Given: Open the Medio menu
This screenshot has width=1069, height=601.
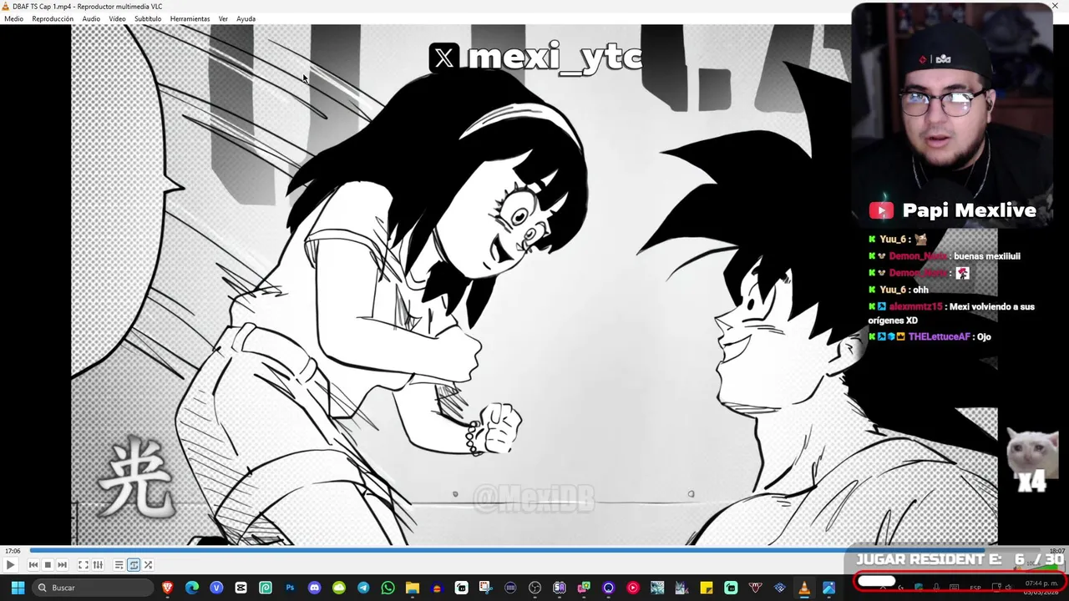Looking at the screenshot, I should [x=14, y=18].
